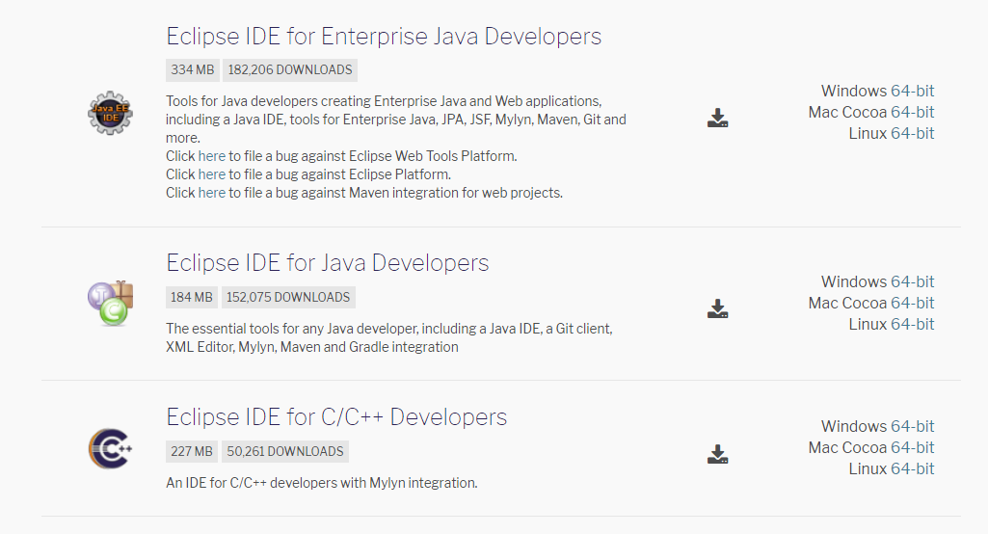Download Mac Cocoa 64-bit Enterprise Java package

coord(913,112)
